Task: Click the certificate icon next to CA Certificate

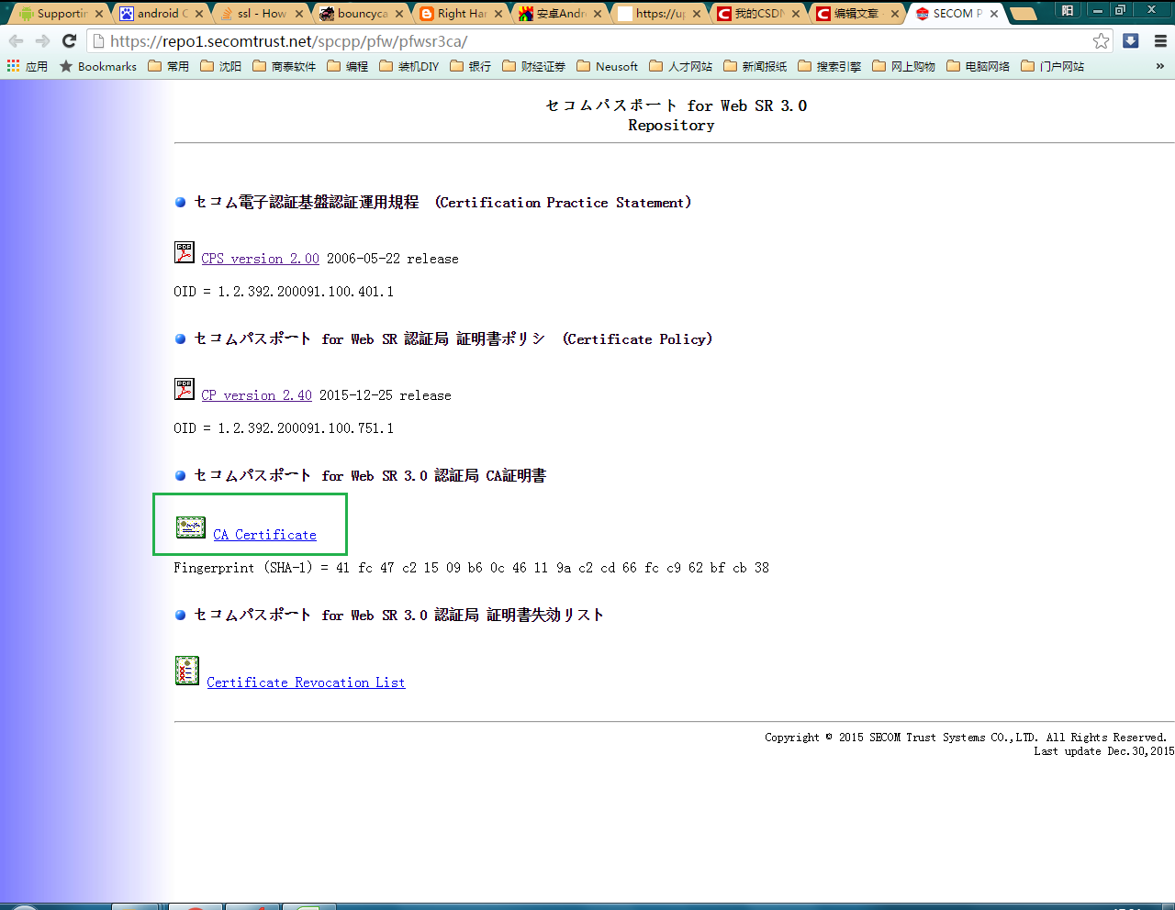Action: [x=191, y=527]
